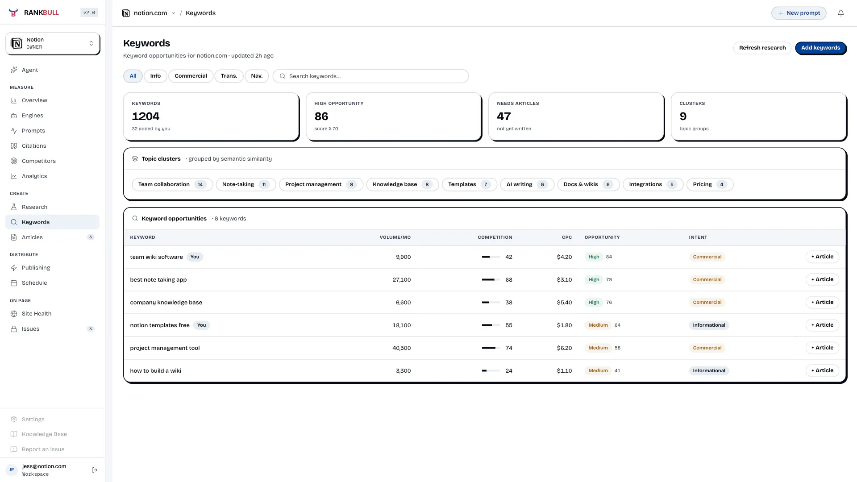Click the sign out arrow icon
The image size is (857, 482).
95,470
